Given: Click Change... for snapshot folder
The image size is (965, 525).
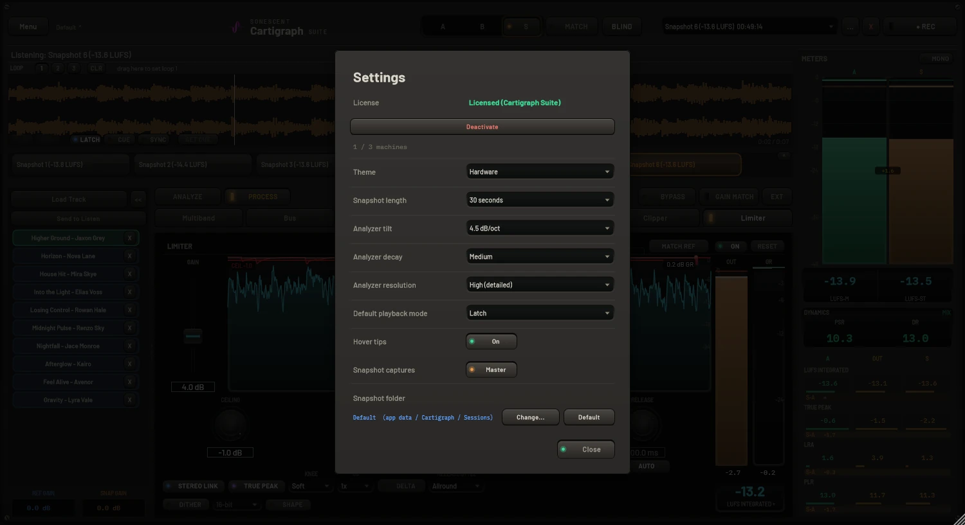Looking at the screenshot, I should tap(531, 417).
